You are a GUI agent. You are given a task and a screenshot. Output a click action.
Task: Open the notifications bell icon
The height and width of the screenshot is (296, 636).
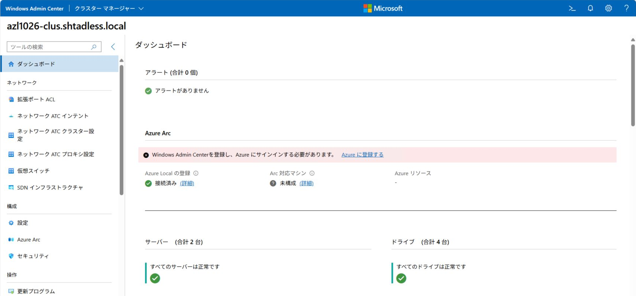pyautogui.click(x=590, y=8)
